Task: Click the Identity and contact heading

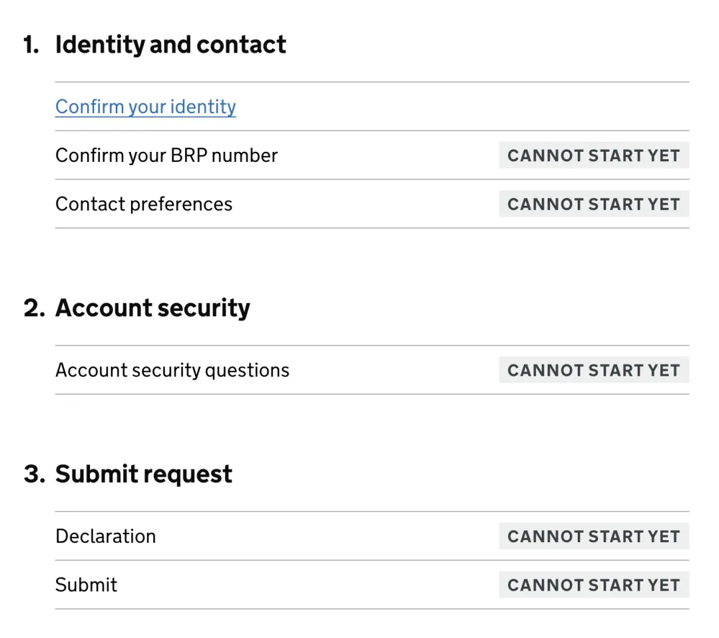Action: pyautogui.click(x=170, y=45)
